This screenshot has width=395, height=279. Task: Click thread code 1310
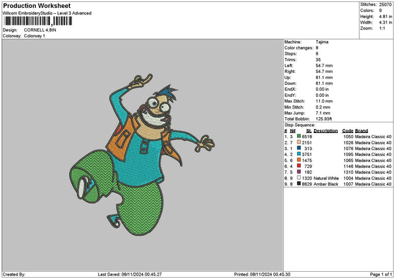coord(348,172)
